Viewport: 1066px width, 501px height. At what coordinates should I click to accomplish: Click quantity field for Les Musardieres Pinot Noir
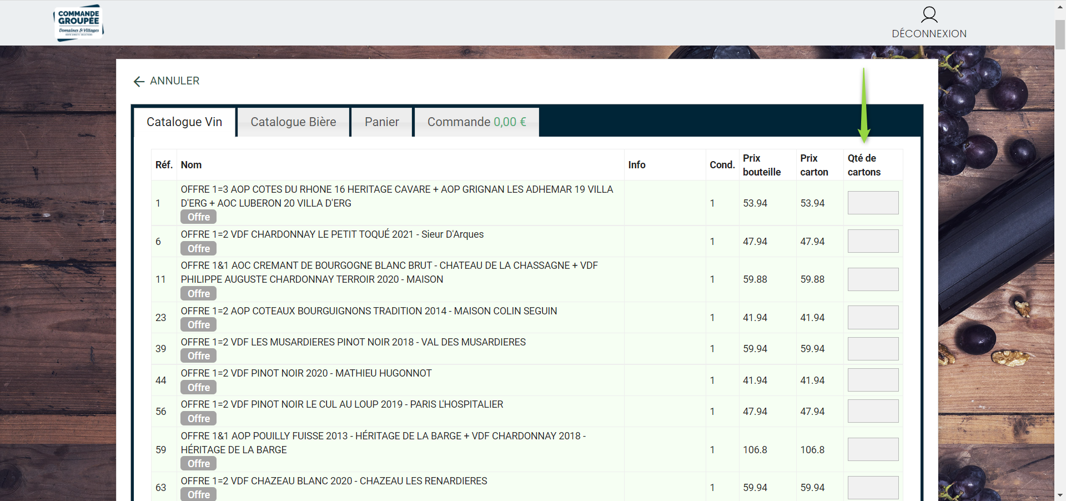coord(873,349)
